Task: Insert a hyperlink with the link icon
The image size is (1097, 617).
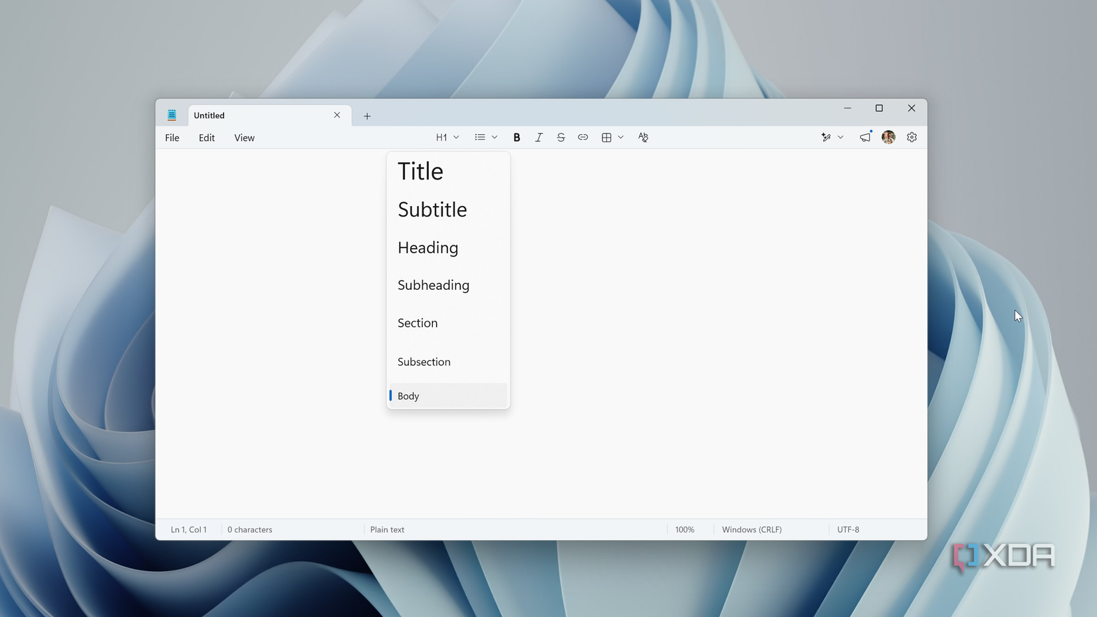Action: pyautogui.click(x=582, y=138)
